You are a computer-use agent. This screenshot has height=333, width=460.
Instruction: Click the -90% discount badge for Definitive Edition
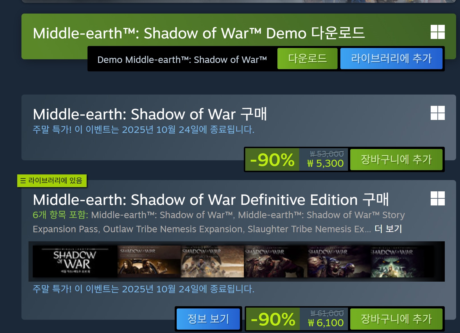point(273,319)
